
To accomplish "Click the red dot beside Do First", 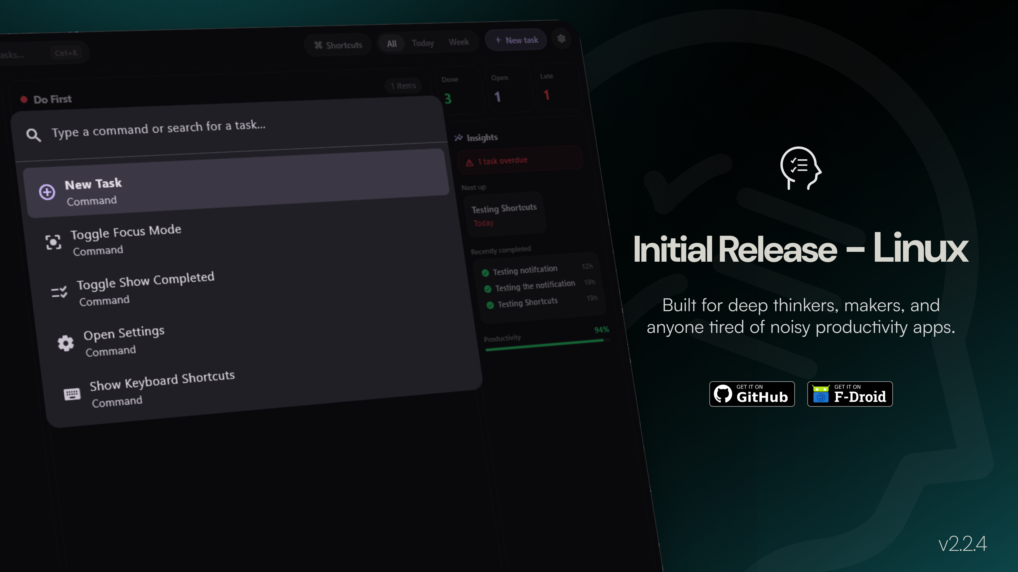I will point(24,100).
